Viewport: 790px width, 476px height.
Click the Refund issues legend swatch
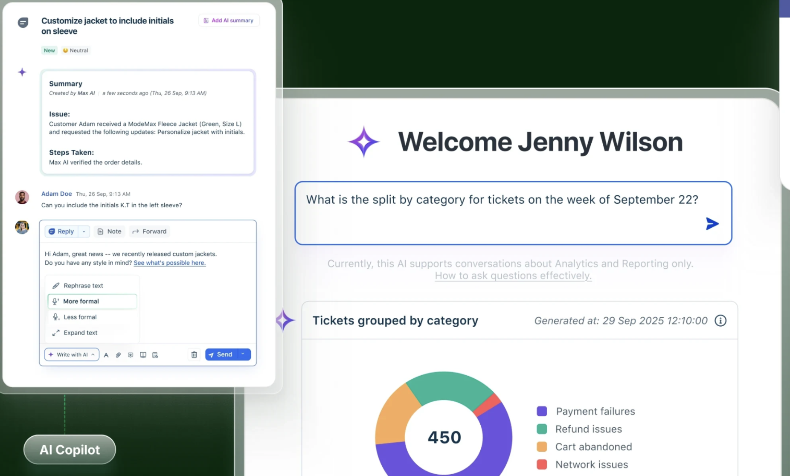(x=542, y=429)
